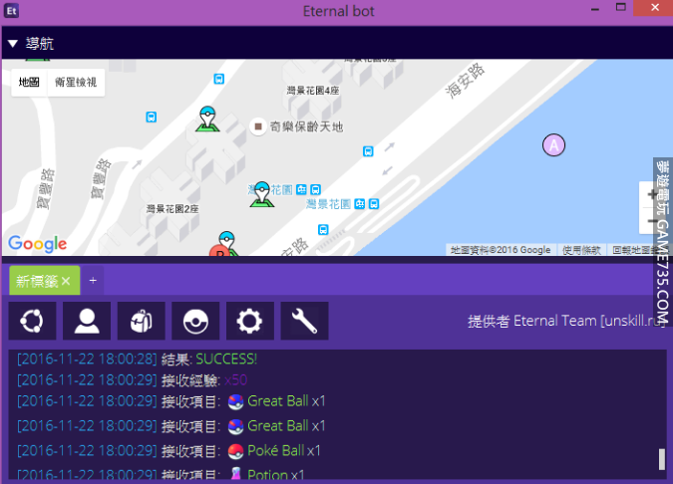Open the bot start circular-nodes icon

(x=32, y=321)
